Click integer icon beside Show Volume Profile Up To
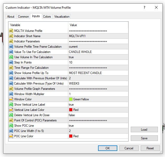Image resolution: width=165 pixels, height=157 pixels. 11,73
